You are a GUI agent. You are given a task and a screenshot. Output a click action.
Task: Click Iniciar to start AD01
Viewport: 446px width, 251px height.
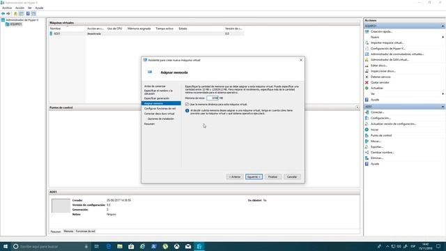pyautogui.click(x=375, y=130)
